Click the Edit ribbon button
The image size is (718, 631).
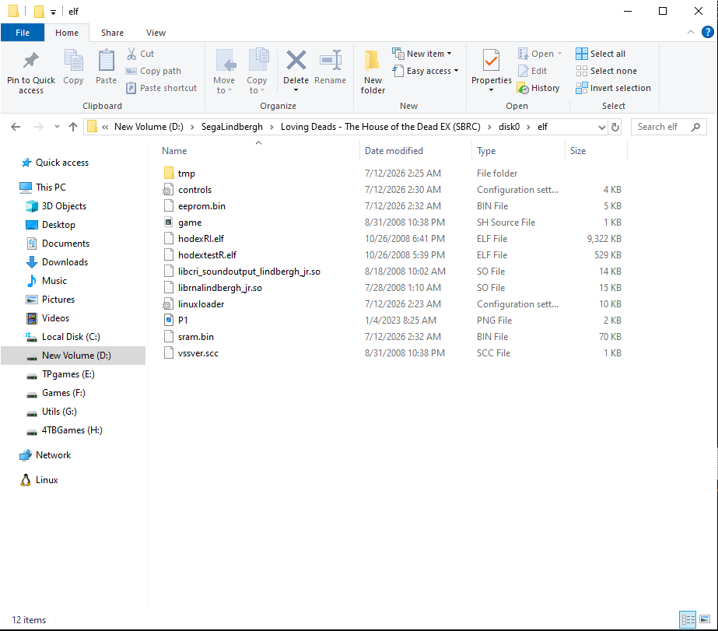[x=532, y=71]
